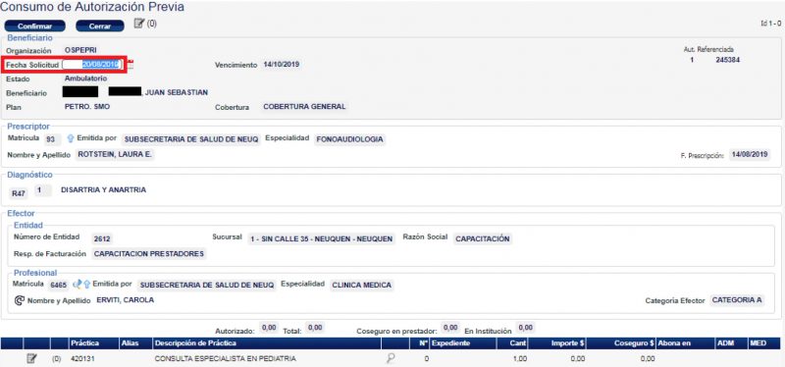Open the calendar picker beside Fecha Solicitud
The width and height of the screenshot is (785, 367).
131,65
